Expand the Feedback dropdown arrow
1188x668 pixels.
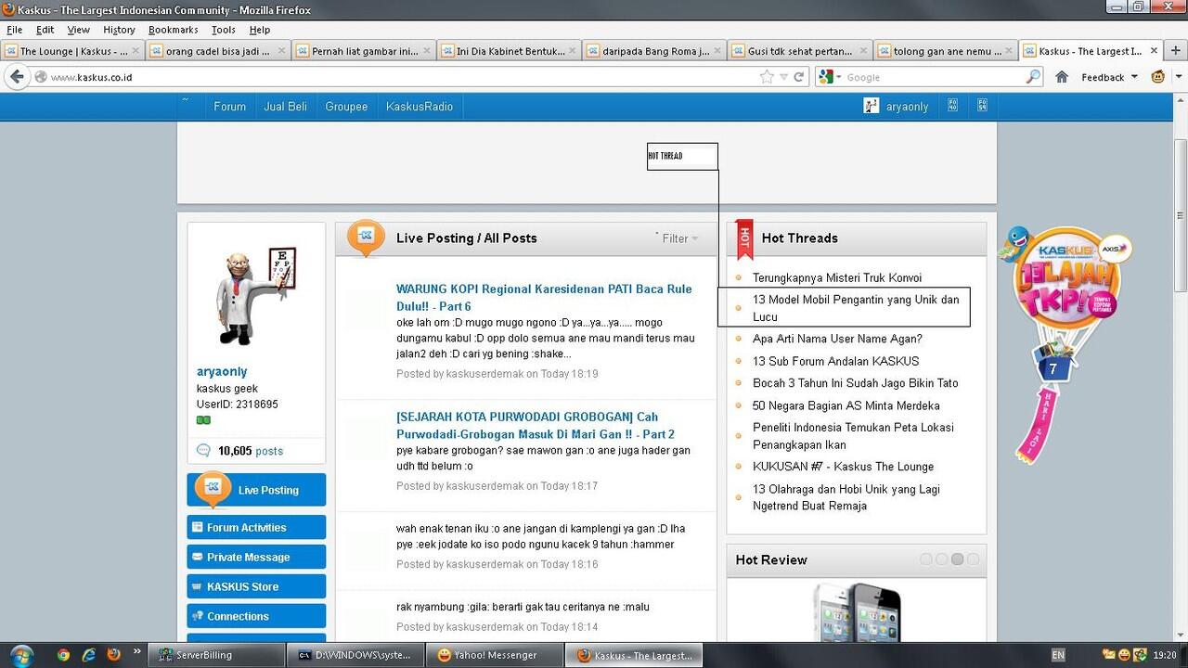click(x=1134, y=77)
